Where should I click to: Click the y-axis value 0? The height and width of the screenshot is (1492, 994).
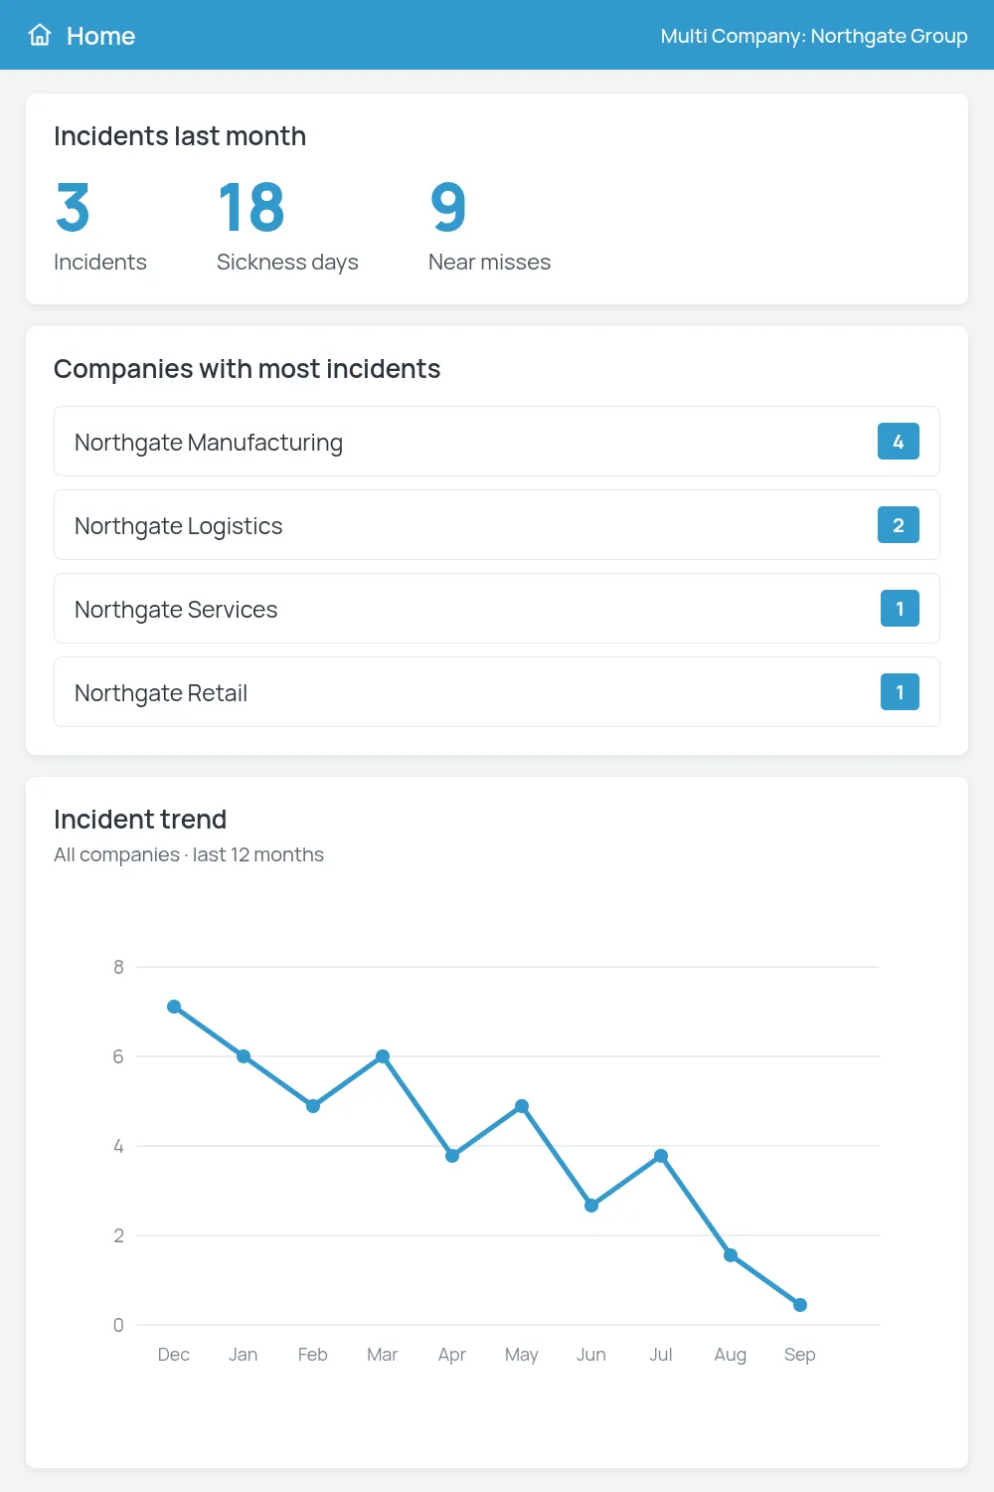pos(118,1325)
